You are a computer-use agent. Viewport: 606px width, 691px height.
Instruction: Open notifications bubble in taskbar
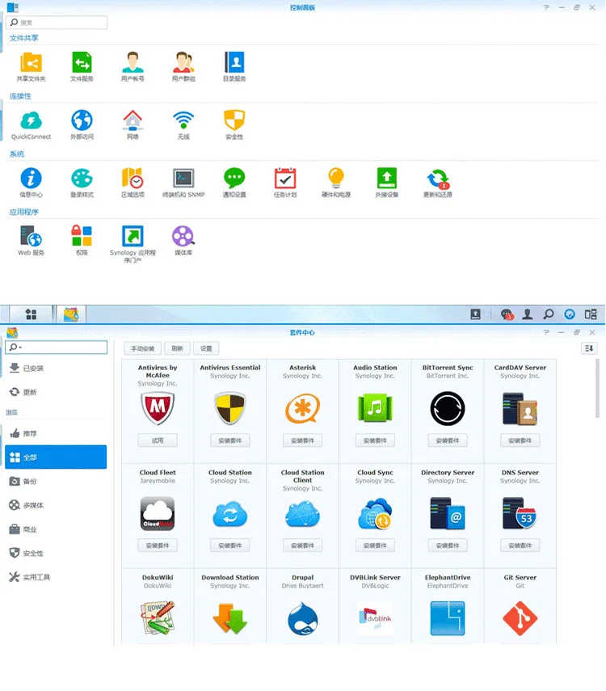[507, 314]
